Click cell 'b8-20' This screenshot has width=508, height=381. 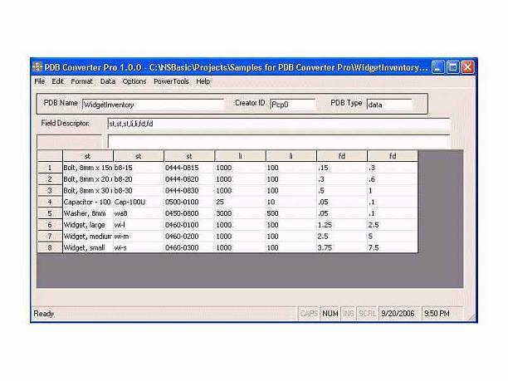click(x=139, y=179)
